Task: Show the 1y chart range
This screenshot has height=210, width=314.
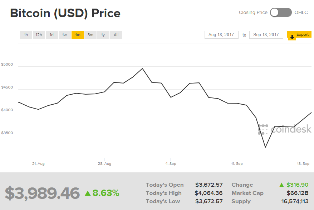Action: click(103, 35)
